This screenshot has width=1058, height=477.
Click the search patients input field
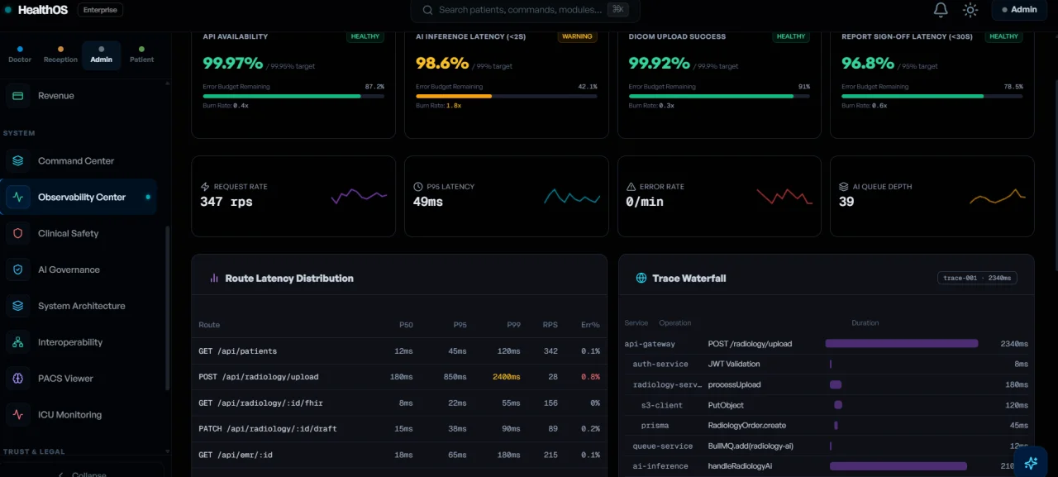tap(525, 10)
